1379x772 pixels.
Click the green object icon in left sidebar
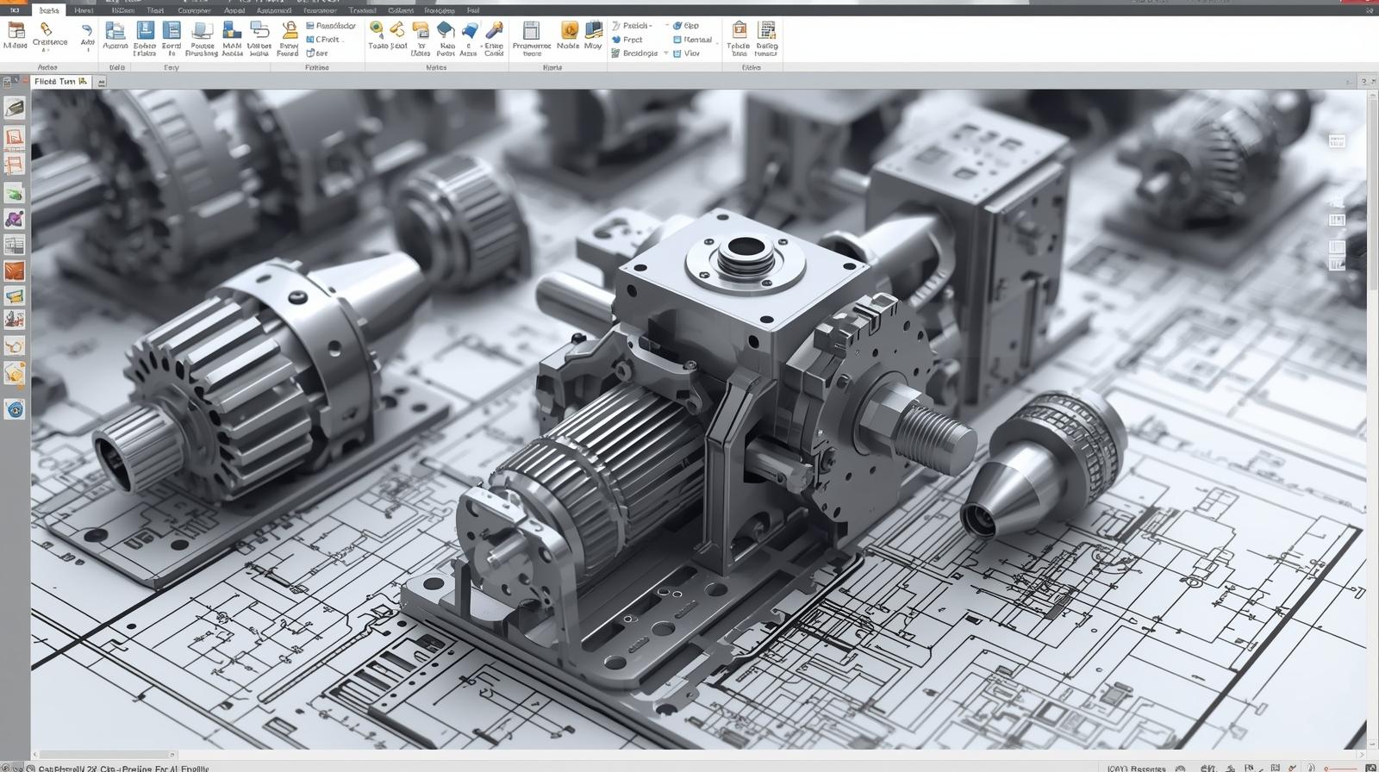(x=15, y=193)
